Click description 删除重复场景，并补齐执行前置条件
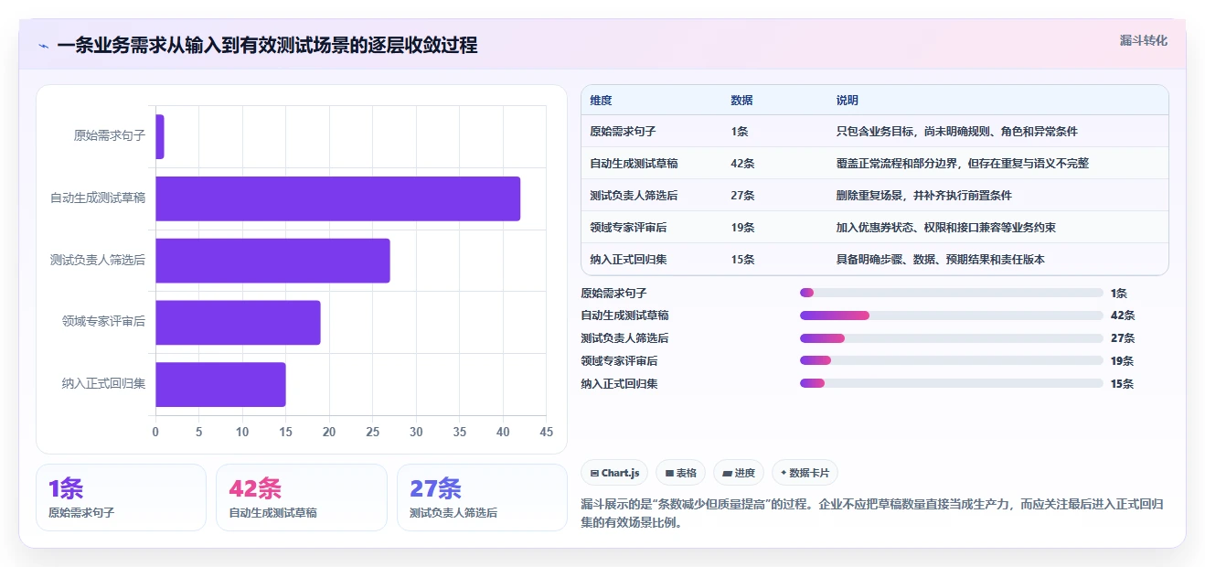Screen dimensions: 1205x567 click(924, 196)
